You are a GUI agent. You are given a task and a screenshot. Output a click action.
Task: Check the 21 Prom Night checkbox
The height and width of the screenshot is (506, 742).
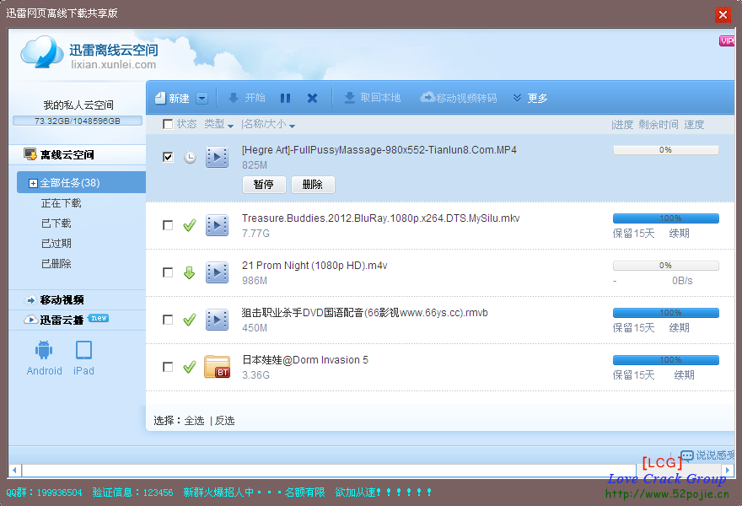[168, 272]
